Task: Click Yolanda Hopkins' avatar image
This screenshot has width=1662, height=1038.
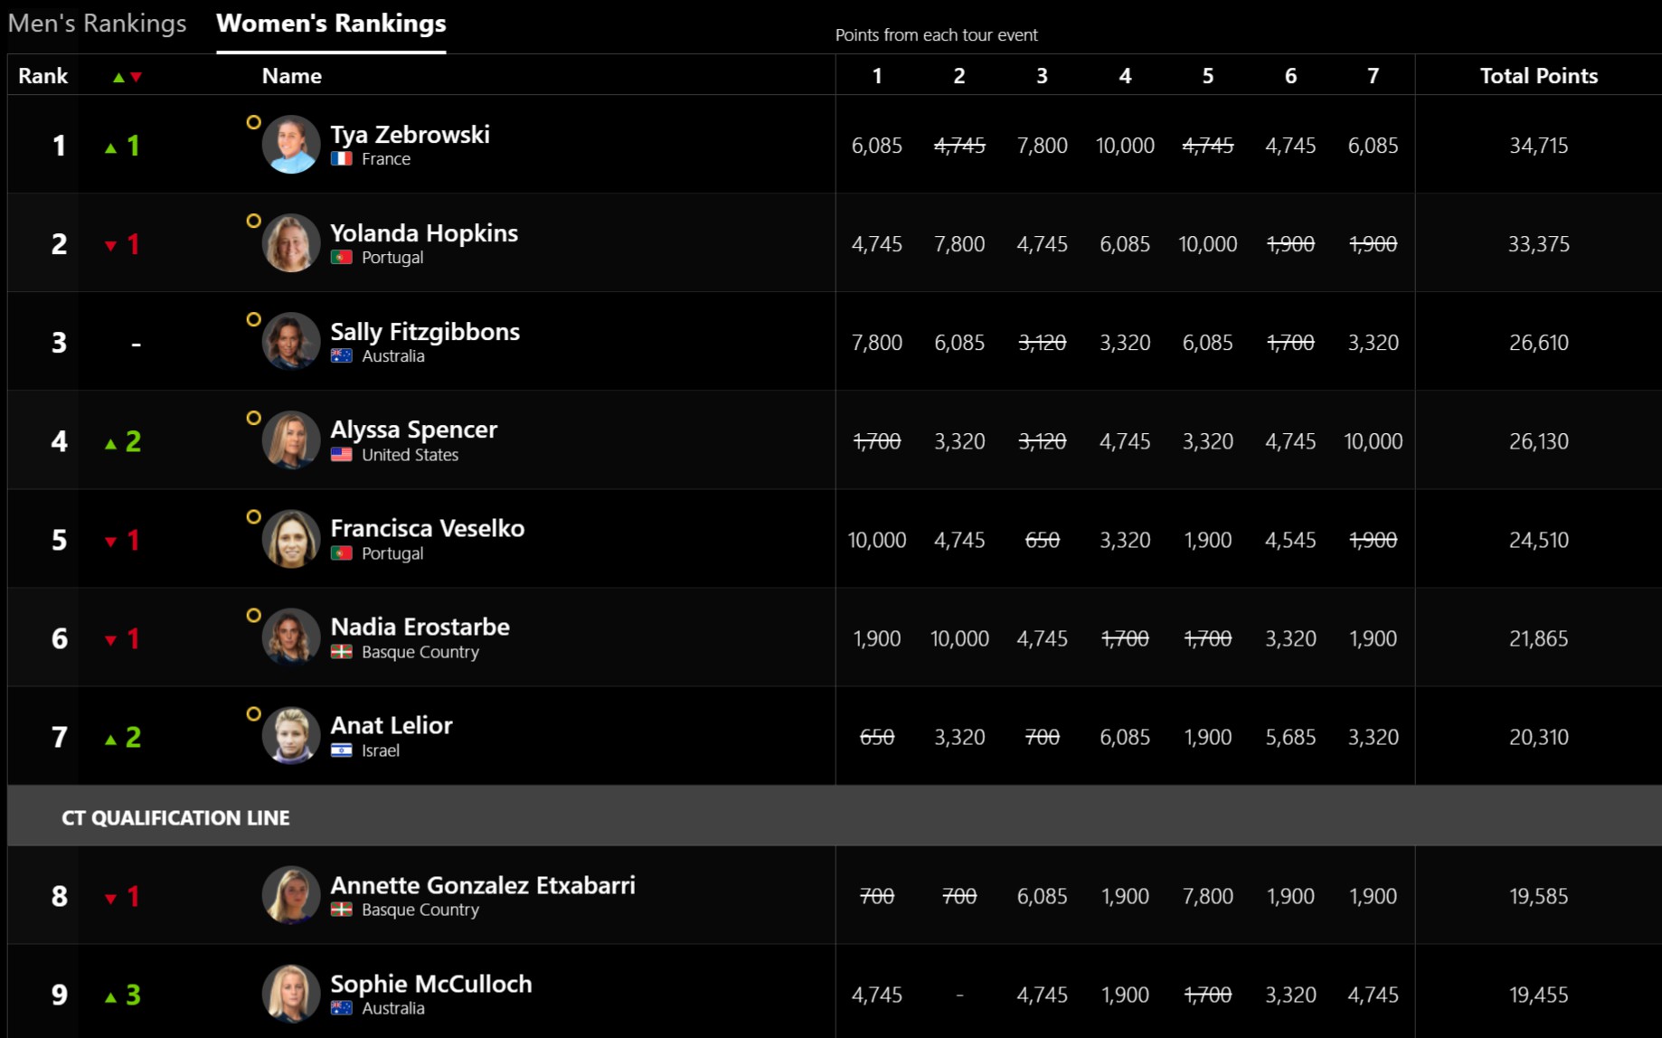Action: 291,243
